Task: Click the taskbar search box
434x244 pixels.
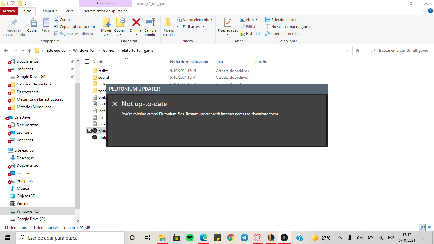Action: [x=70, y=238]
